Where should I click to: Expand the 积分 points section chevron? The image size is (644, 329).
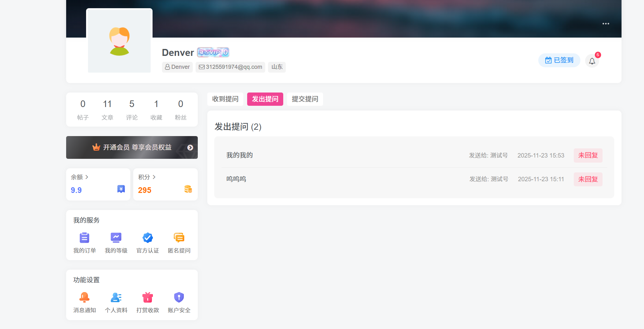[x=154, y=177]
